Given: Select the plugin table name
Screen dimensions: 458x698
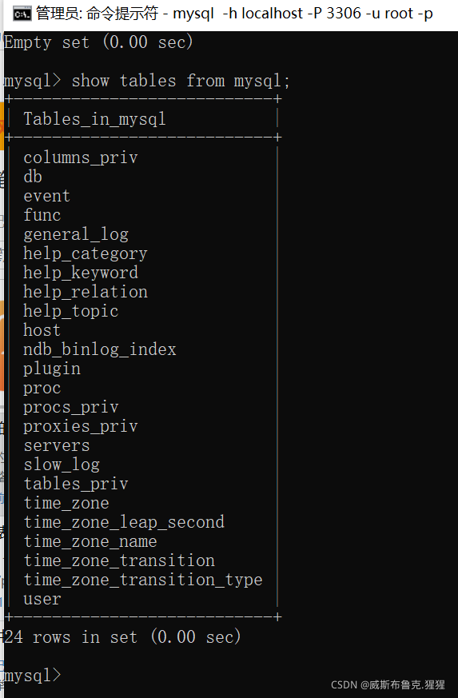Looking at the screenshot, I should [52, 369].
